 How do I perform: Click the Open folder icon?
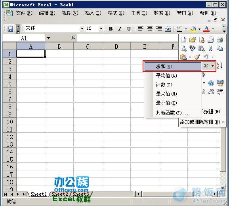click(192, 40)
